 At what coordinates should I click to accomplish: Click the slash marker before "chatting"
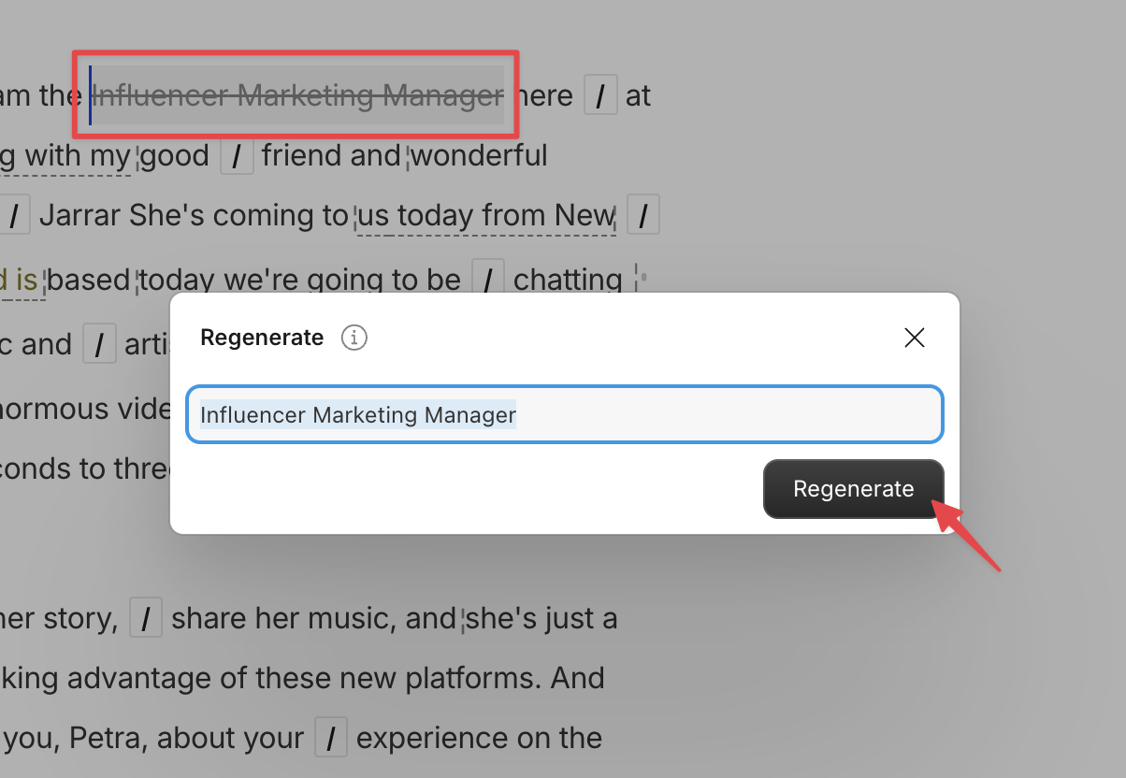coord(488,279)
